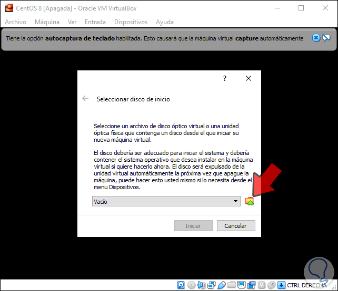Click the Seleccionar disco de inicio heading

tap(133, 99)
